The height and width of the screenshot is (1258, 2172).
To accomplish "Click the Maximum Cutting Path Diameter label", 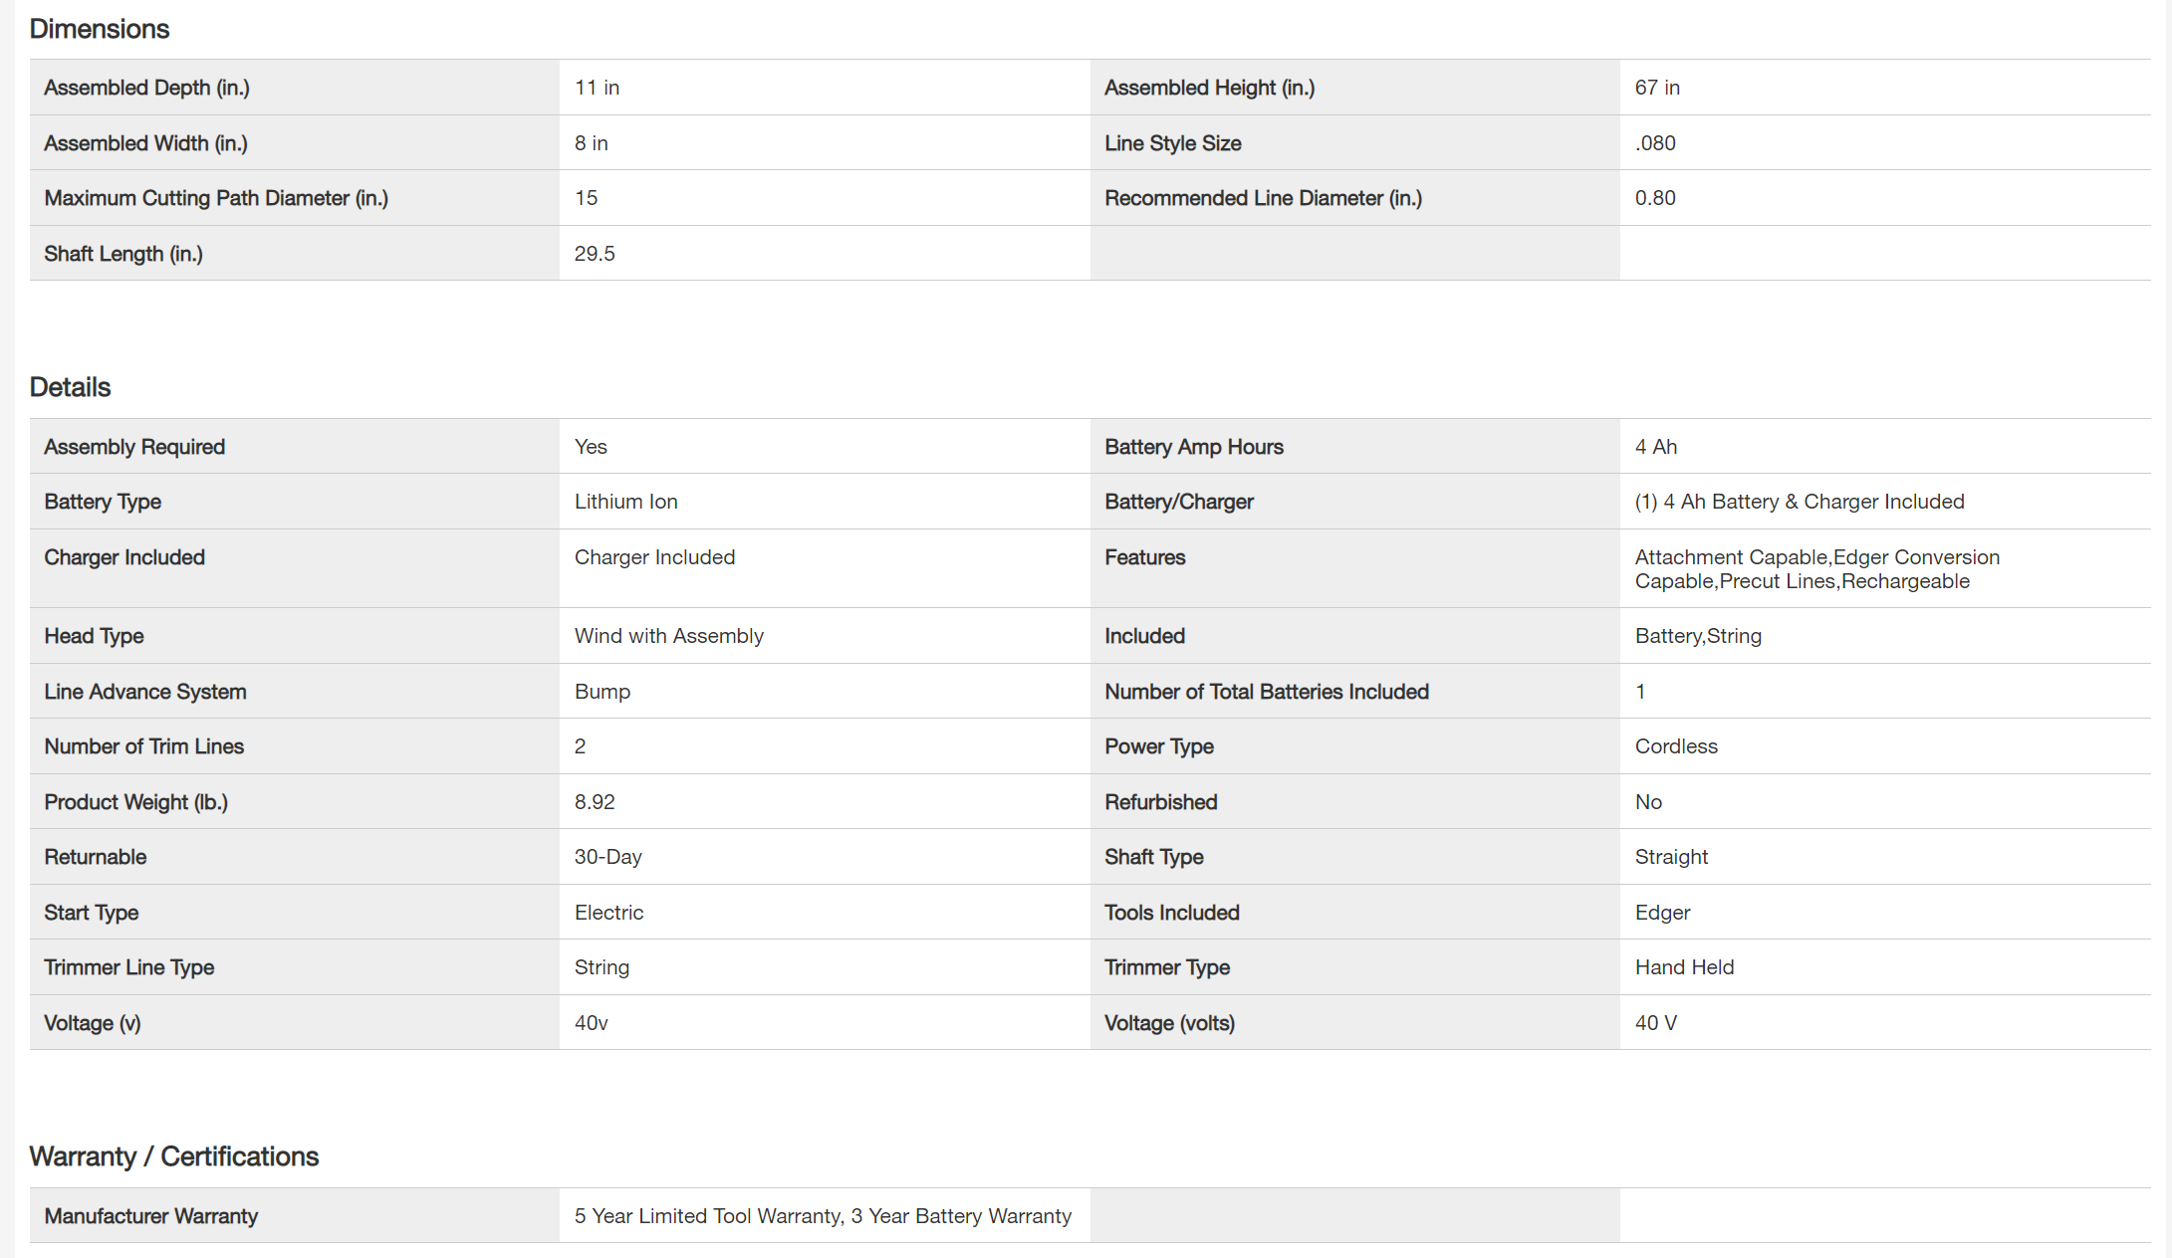I will [x=216, y=198].
